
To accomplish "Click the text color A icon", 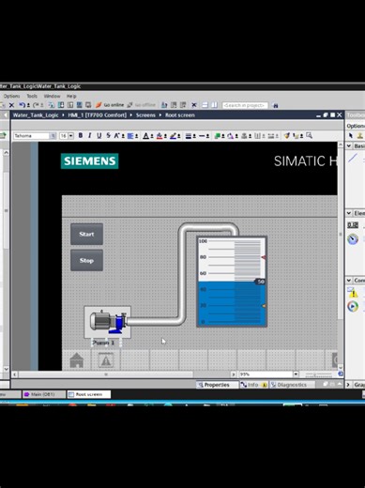I will 145,136.
